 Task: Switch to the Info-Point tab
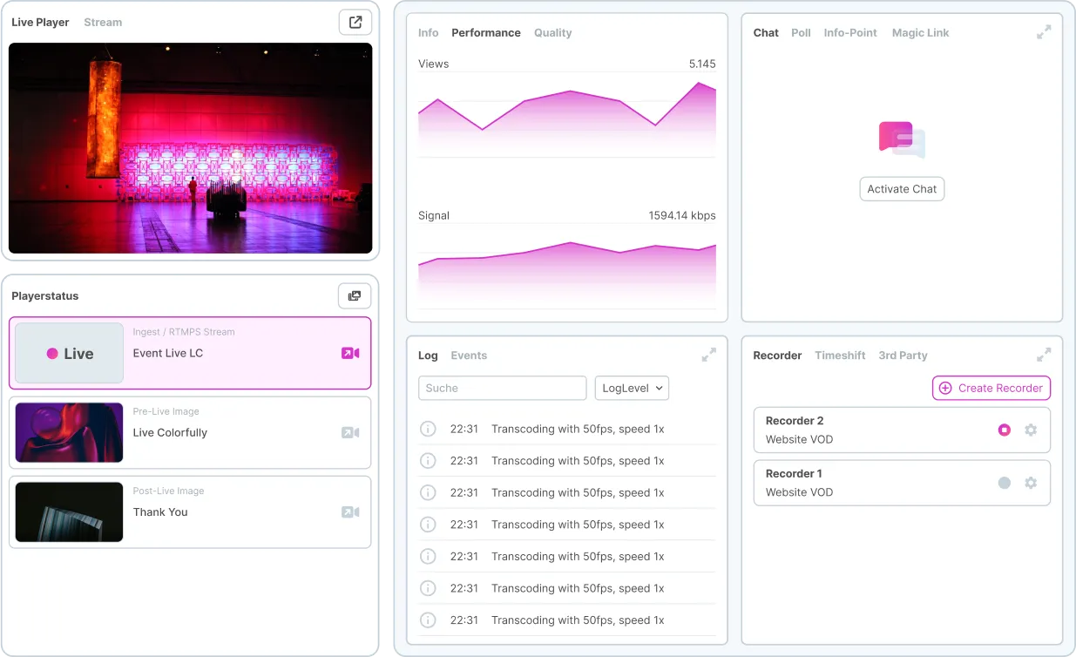(x=850, y=33)
